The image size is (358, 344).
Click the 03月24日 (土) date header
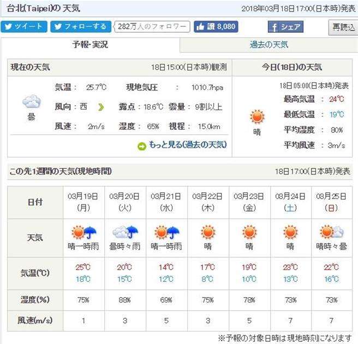pos(290,201)
